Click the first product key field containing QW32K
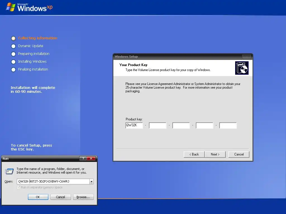286x214 pixels. 134,125
